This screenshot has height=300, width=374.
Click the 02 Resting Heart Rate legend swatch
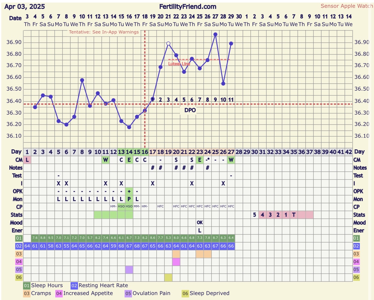(74, 286)
